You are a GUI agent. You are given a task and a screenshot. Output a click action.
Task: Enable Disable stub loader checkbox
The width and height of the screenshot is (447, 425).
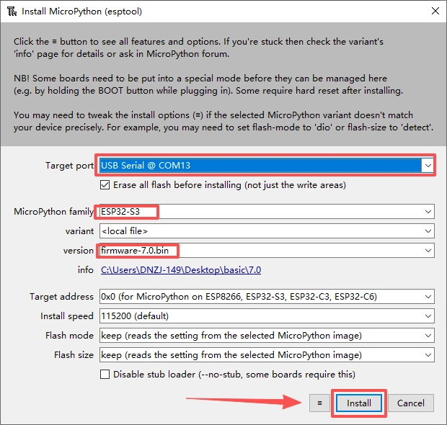pyautogui.click(x=105, y=375)
